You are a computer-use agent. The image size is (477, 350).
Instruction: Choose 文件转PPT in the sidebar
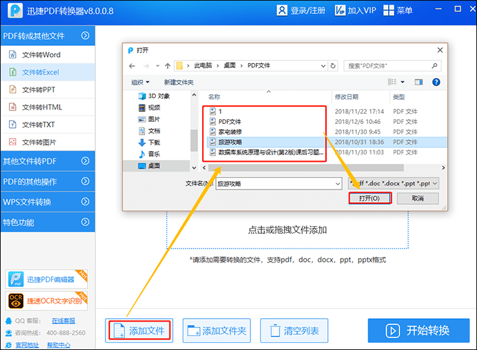pos(48,89)
